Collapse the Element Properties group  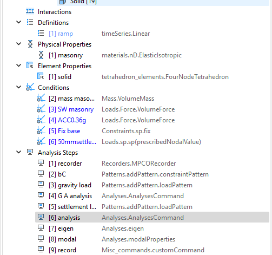[19, 66]
